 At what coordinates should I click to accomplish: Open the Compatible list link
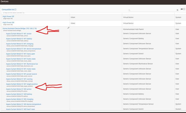point(8,10)
